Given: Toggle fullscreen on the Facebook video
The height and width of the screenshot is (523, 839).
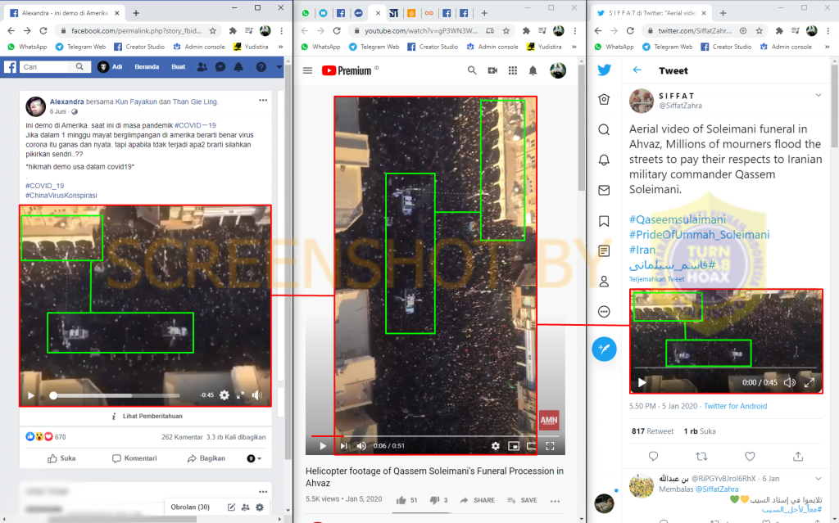Looking at the screenshot, I should coord(240,395).
